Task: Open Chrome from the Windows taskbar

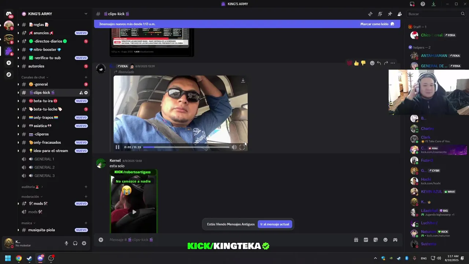Action: click(x=19, y=258)
